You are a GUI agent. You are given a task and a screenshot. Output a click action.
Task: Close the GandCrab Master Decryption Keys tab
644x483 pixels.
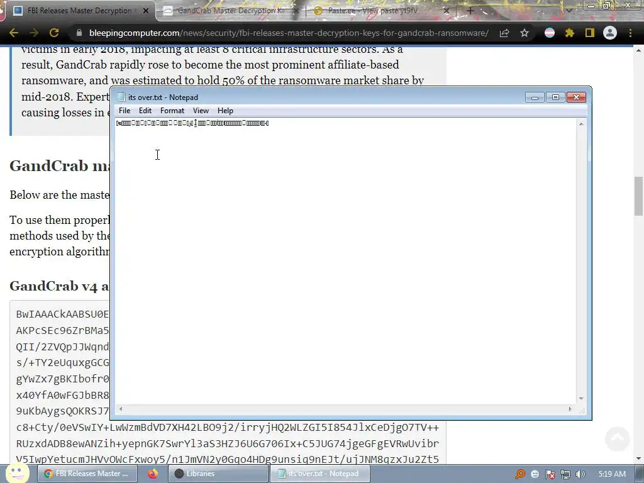(296, 11)
